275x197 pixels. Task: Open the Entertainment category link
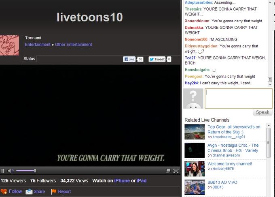(38, 45)
